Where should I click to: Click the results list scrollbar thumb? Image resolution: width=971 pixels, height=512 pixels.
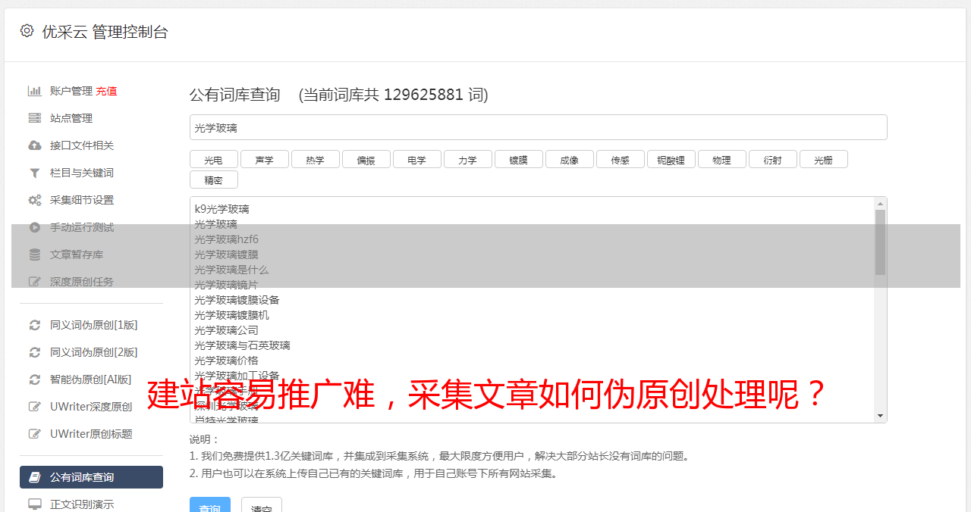pyautogui.click(x=880, y=242)
